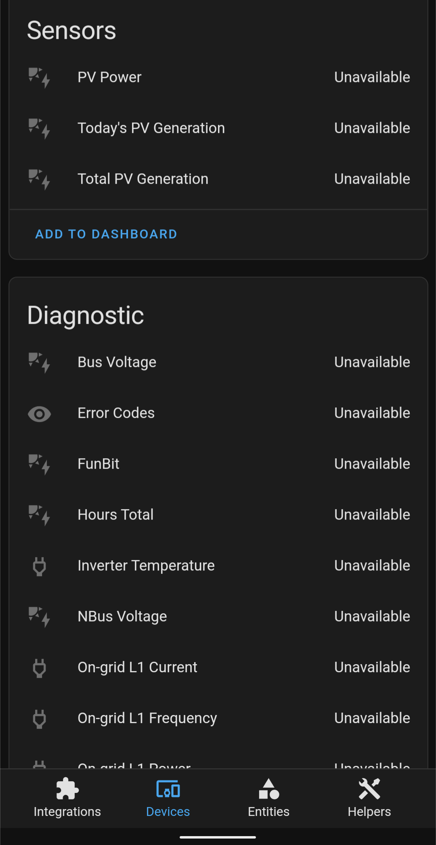
Task: Open the Integrations tab
Action: pyautogui.click(x=67, y=798)
